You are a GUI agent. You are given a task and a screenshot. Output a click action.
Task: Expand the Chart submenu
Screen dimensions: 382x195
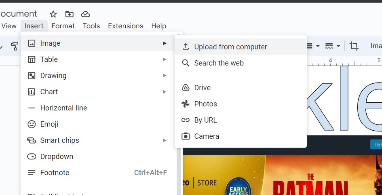pos(97,92)
